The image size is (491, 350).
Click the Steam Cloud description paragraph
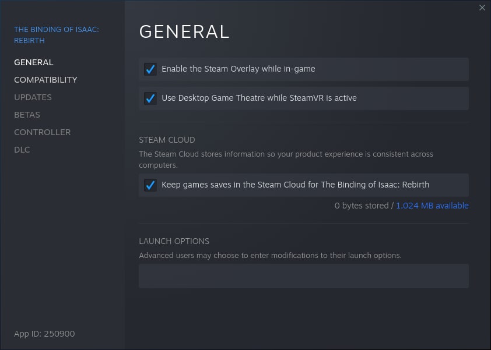pos(286,160)
